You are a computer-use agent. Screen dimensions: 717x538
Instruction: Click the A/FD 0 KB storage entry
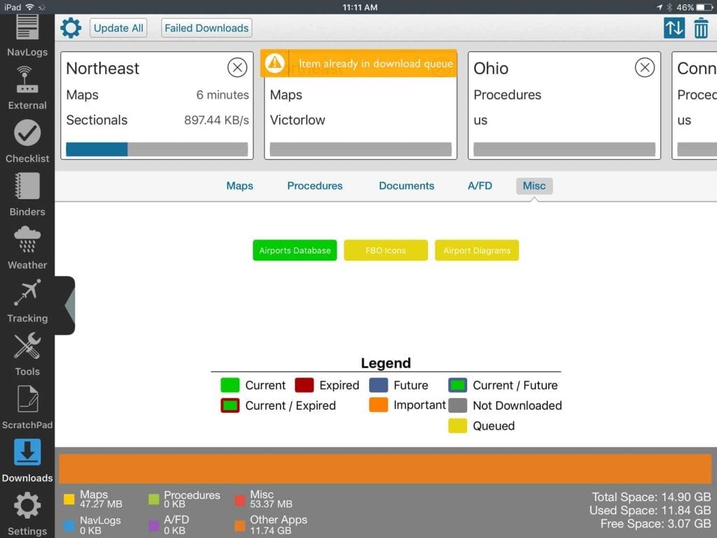[169, 525]
